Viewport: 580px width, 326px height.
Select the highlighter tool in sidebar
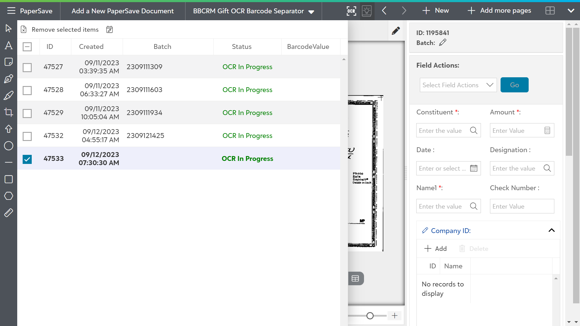point(8,96)
